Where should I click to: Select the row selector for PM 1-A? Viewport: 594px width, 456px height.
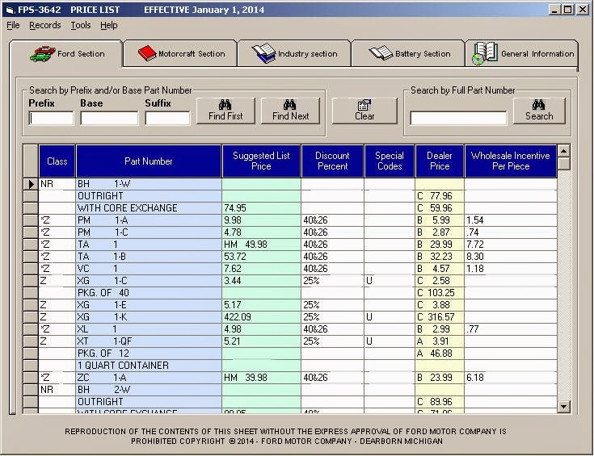point(31,220)
